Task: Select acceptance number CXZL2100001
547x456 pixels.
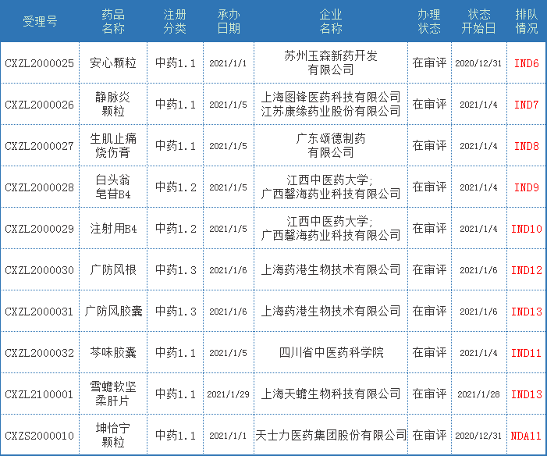Action: pos(40,394)
